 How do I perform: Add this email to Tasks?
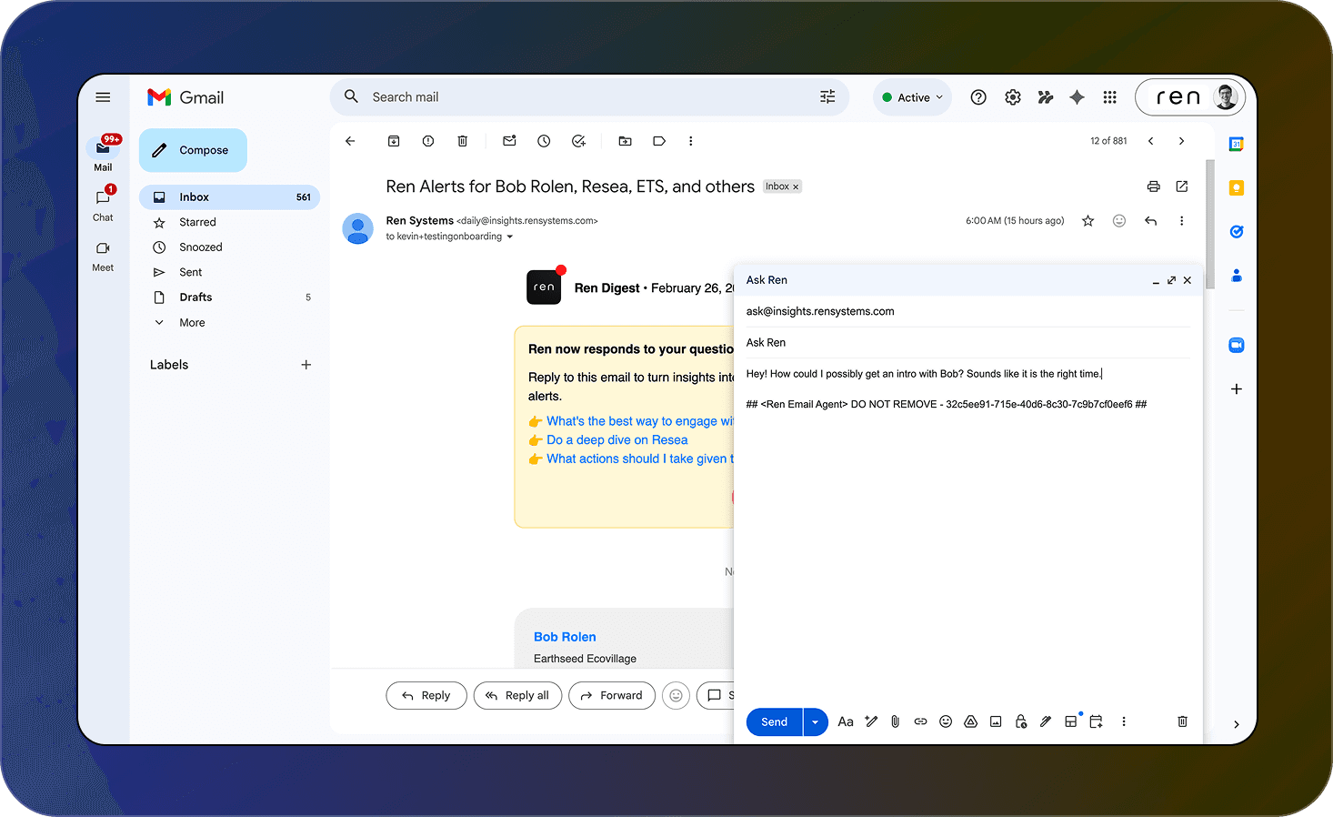578,141
